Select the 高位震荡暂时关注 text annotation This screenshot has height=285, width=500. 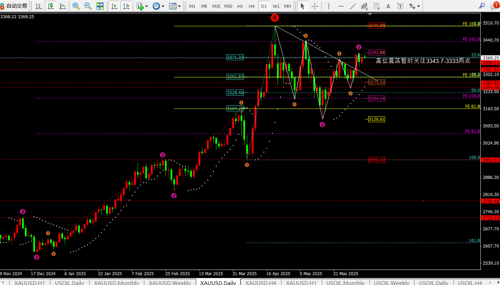tap(423, 61)
